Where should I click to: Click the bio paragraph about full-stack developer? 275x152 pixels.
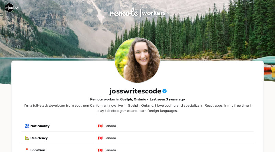[x=137, y=108]
